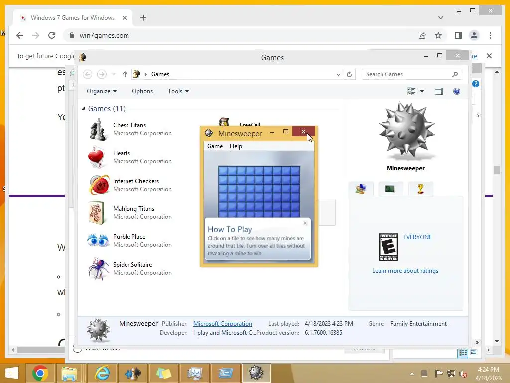The height and width of the screenshot is (383, 510).
Task: Open recent locations dropdown in Games explorer
Action: tap(114, 74)
